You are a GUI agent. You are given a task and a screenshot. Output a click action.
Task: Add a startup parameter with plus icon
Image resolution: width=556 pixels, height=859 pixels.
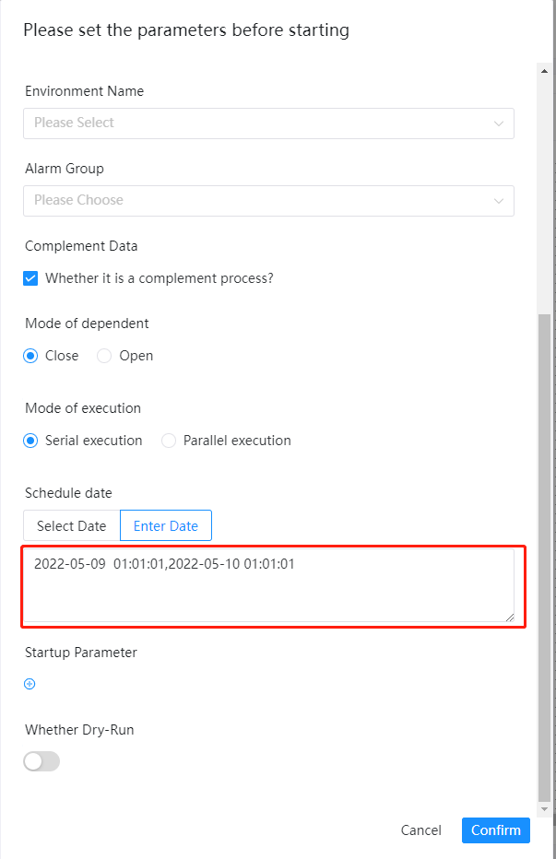coord(30,684)
